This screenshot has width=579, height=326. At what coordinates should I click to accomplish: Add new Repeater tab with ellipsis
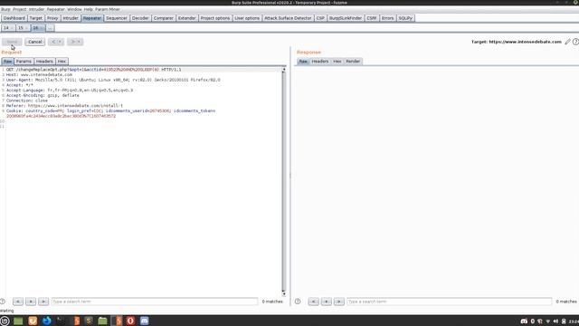pos(51,28)
